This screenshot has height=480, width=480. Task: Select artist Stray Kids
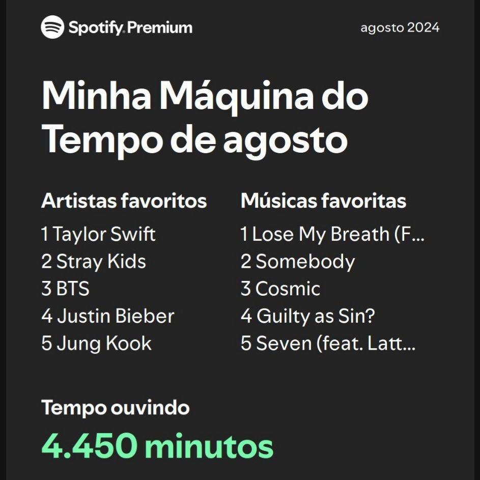pyautogui.click(x=94, y=262)
